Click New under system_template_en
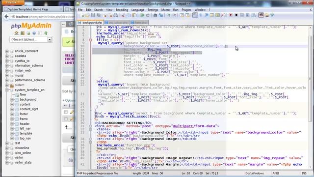The width and height of the screenshot is (314, 177). click(23, 94)
